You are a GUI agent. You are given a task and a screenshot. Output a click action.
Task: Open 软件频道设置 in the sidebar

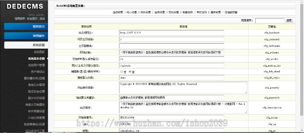coord(36,111)
